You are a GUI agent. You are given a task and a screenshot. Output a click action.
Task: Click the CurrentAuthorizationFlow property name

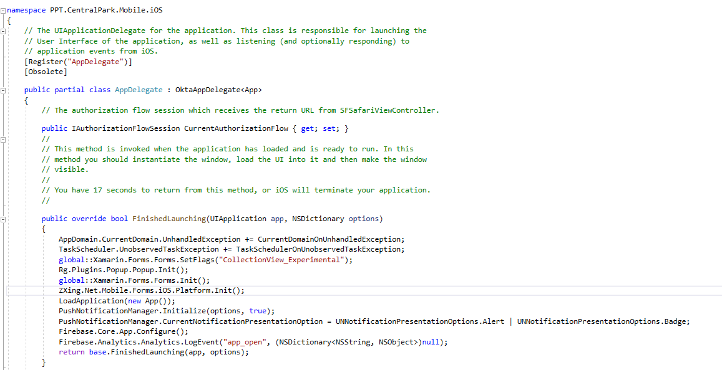[236, 129]
